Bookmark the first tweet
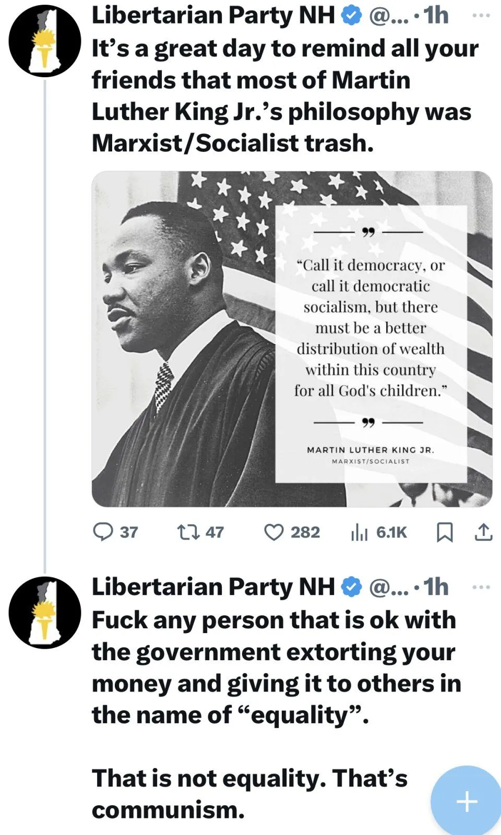Viewport: 501px width, 835px height. pyautogui.click(x=444, y=532)
